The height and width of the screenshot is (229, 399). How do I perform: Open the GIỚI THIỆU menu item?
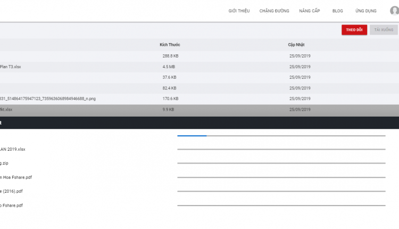pos(239,11)
